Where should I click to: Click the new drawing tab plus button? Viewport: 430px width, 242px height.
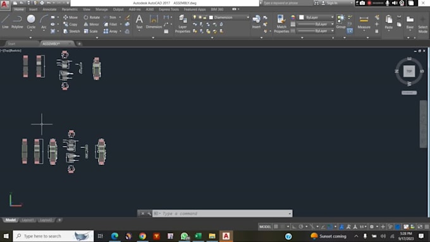click(79, 44)
